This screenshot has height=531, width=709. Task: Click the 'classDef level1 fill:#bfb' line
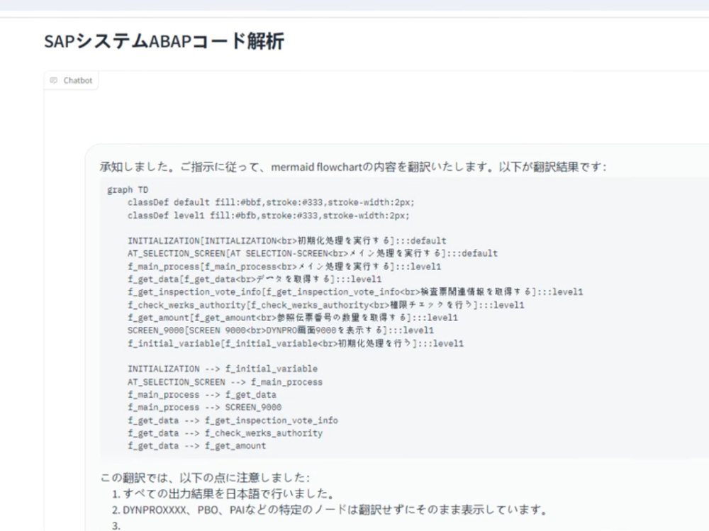click(268, 216)
